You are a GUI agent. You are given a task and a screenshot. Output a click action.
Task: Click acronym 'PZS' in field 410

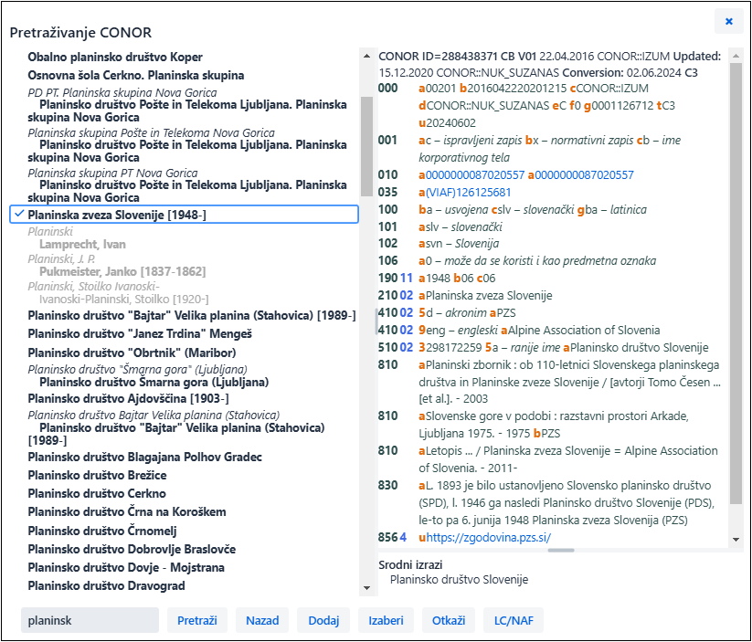(506, 312)
